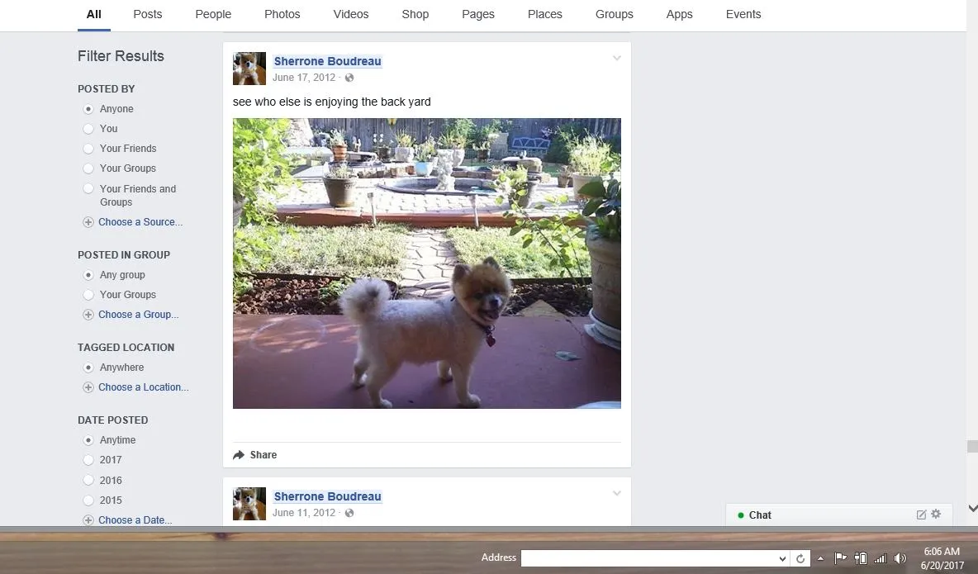The width and height of the screenshot is (978, 574).
Task: Open the Apps tab
Action: coord(679,14)
